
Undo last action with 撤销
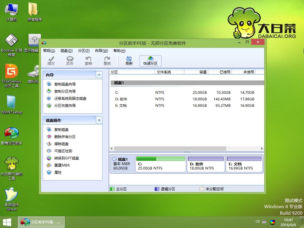(x=88, y=61)
